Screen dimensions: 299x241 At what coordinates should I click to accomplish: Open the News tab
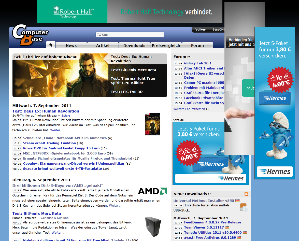(x=71, y=45)
